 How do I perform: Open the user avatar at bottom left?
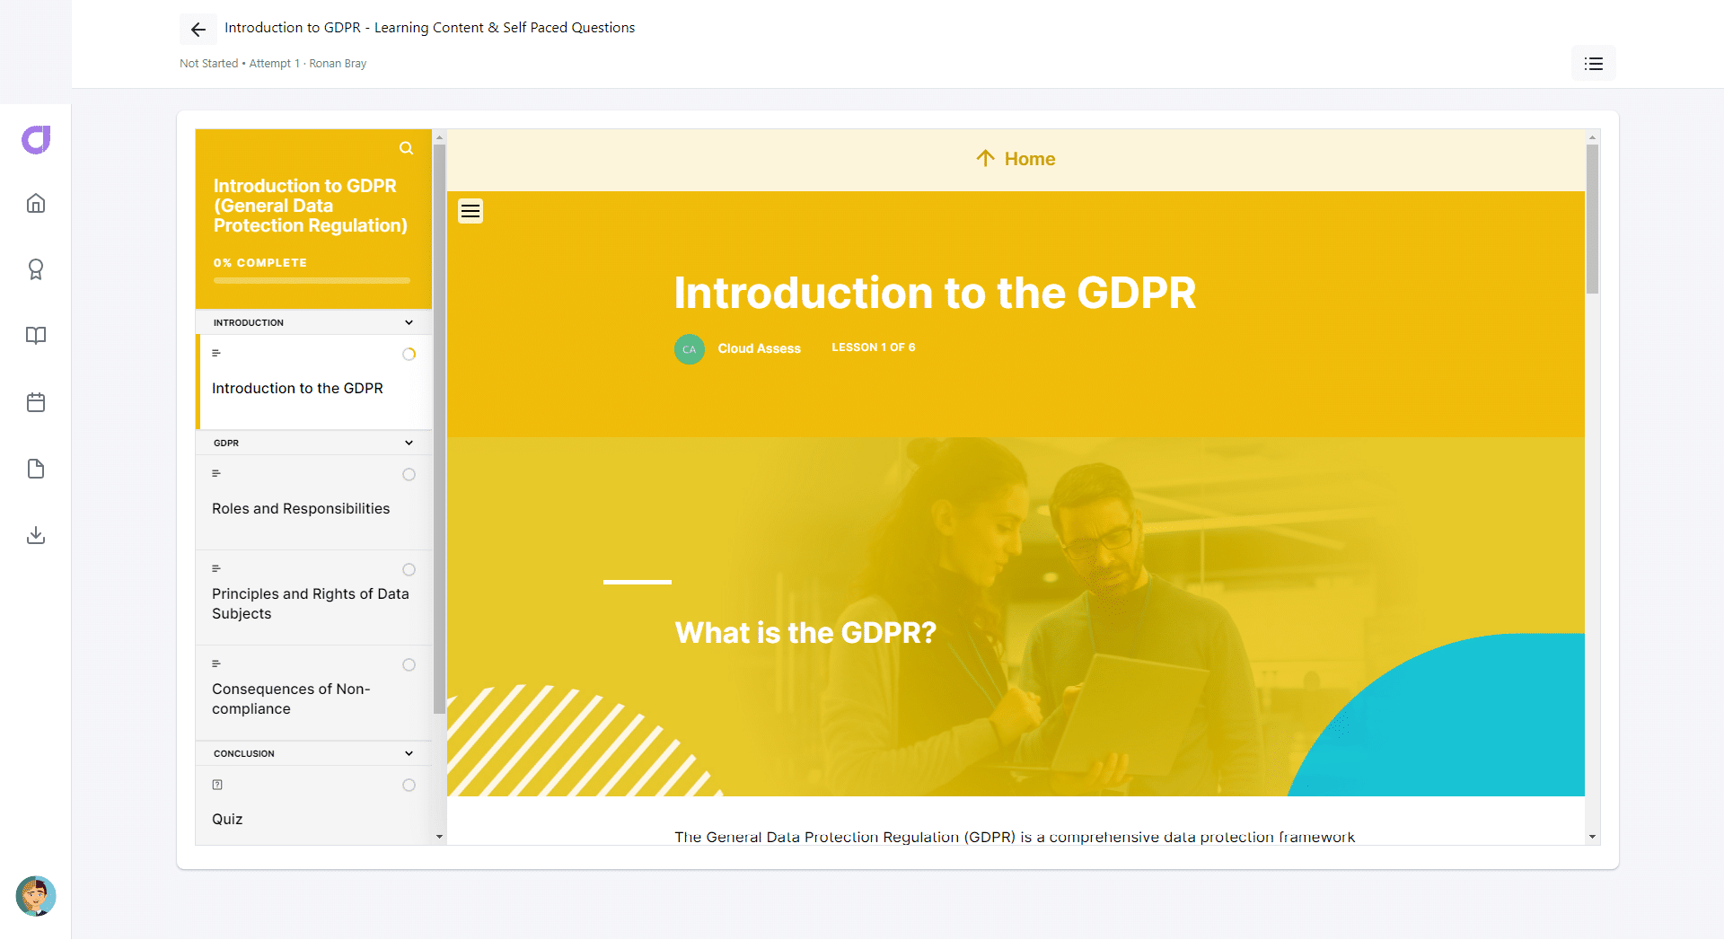pos(36,896)
